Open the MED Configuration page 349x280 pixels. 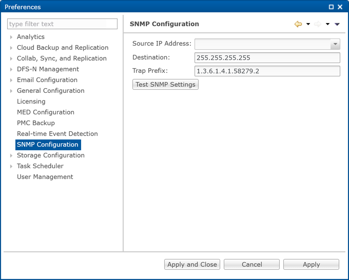click(x=46, y=112)
